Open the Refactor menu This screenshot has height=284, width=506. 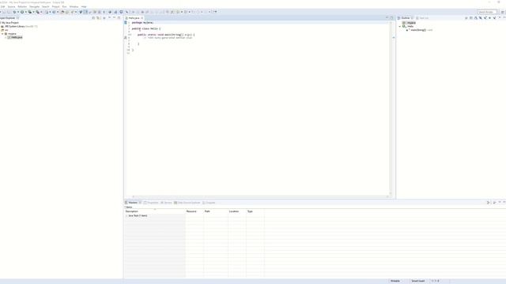click(x=22, y=6)
